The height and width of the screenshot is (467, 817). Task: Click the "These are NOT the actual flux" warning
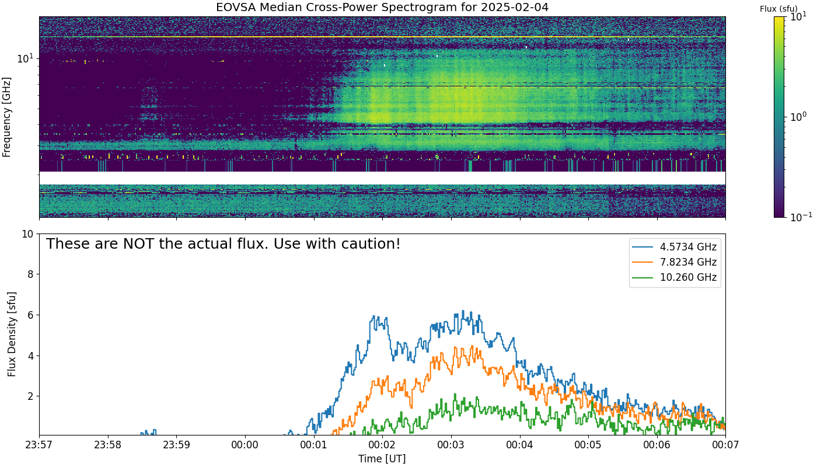224,244
